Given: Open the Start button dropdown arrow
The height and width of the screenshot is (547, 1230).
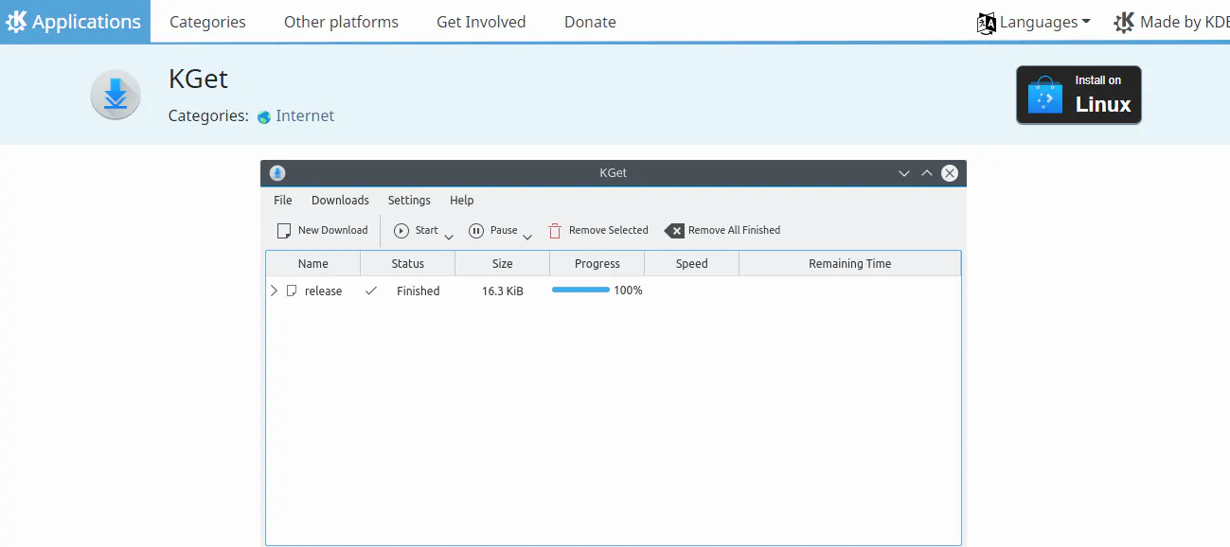Looking at the screenshot, I should (x=448, y=234).
